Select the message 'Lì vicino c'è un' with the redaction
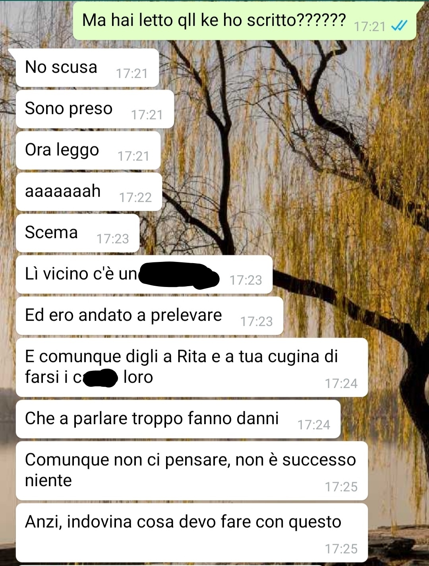 pos(144,274)
